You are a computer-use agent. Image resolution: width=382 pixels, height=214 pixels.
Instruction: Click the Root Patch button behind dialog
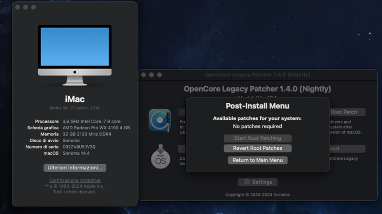347,112
